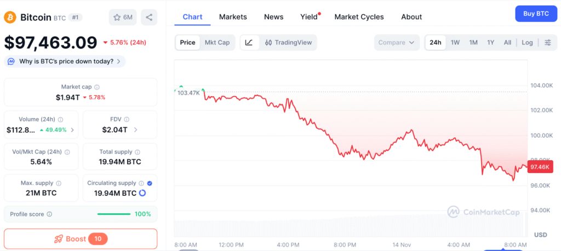The height and width of the screenshot is (251, 561).
Task: Click the Market cap info icon
Action: point(97,87)
